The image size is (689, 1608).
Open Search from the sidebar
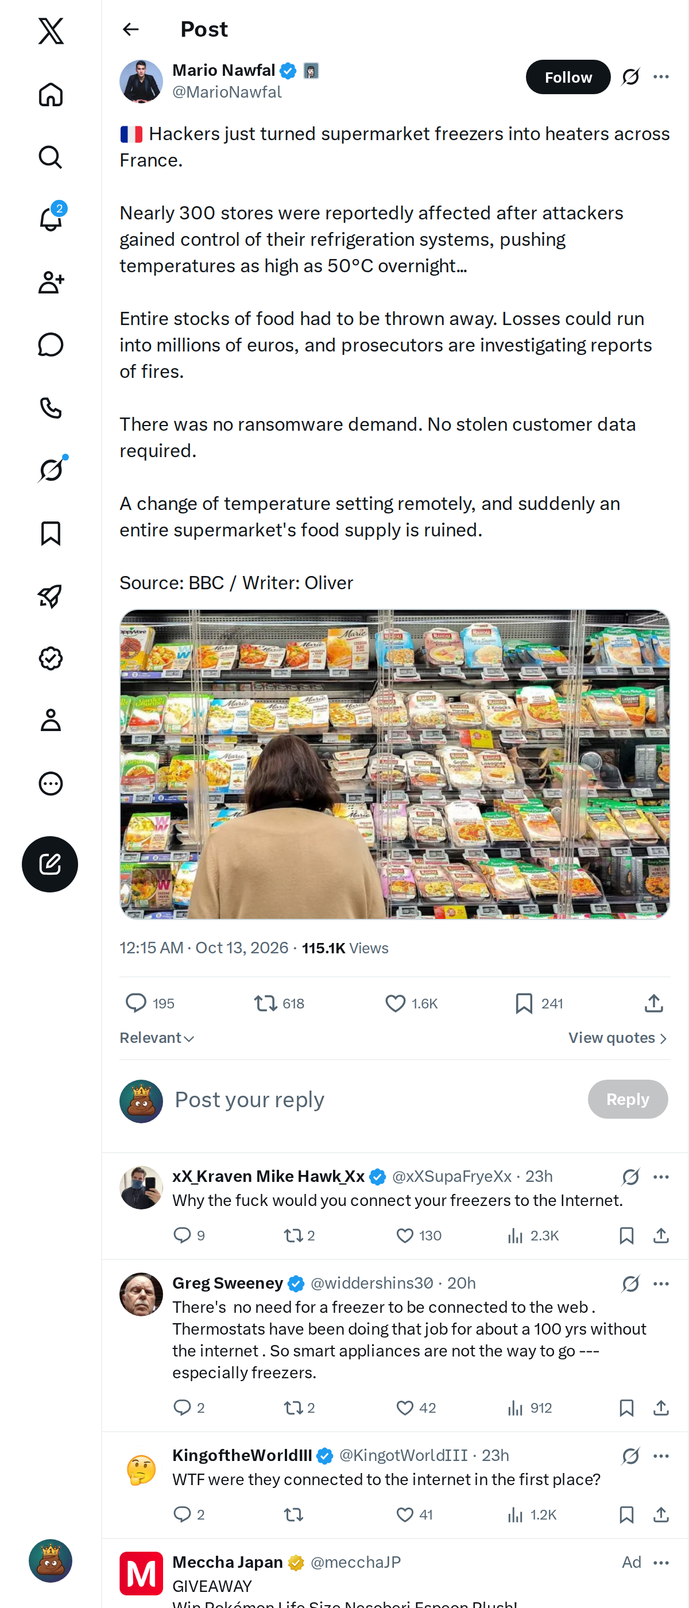(51, 157)
